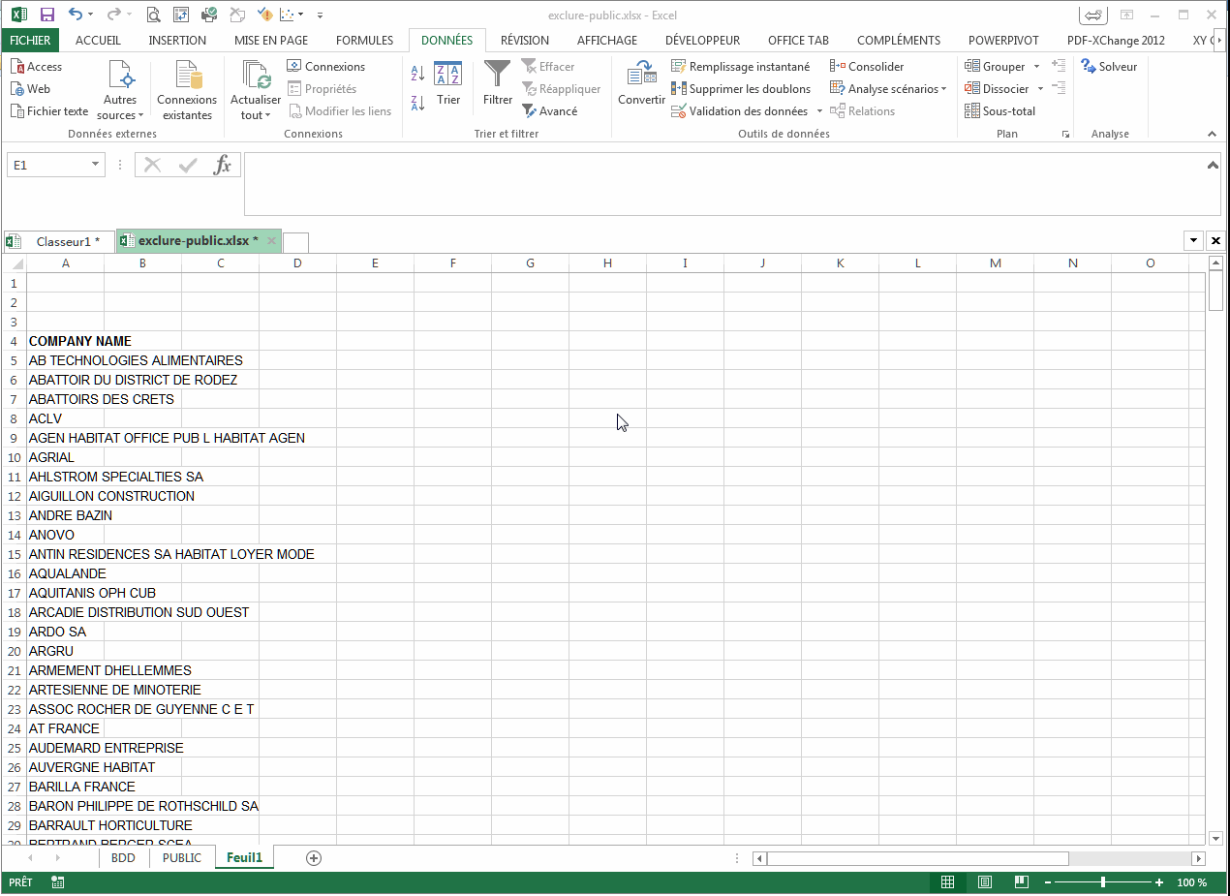Open the Grouper dropdown arrow

(x=1037, y=67)
